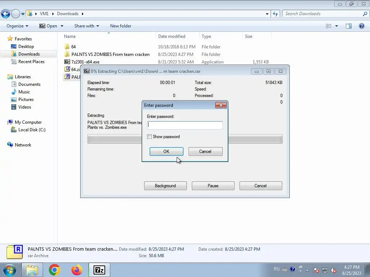The height and width of the screenshot is (277, 370).
Task: Go back in Explorer navigation
Action: pos(6,14)
